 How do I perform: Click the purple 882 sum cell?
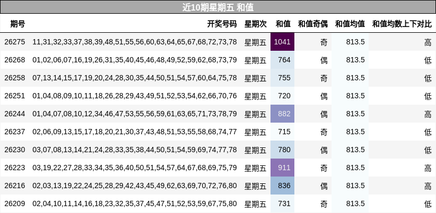click(282, 114)
